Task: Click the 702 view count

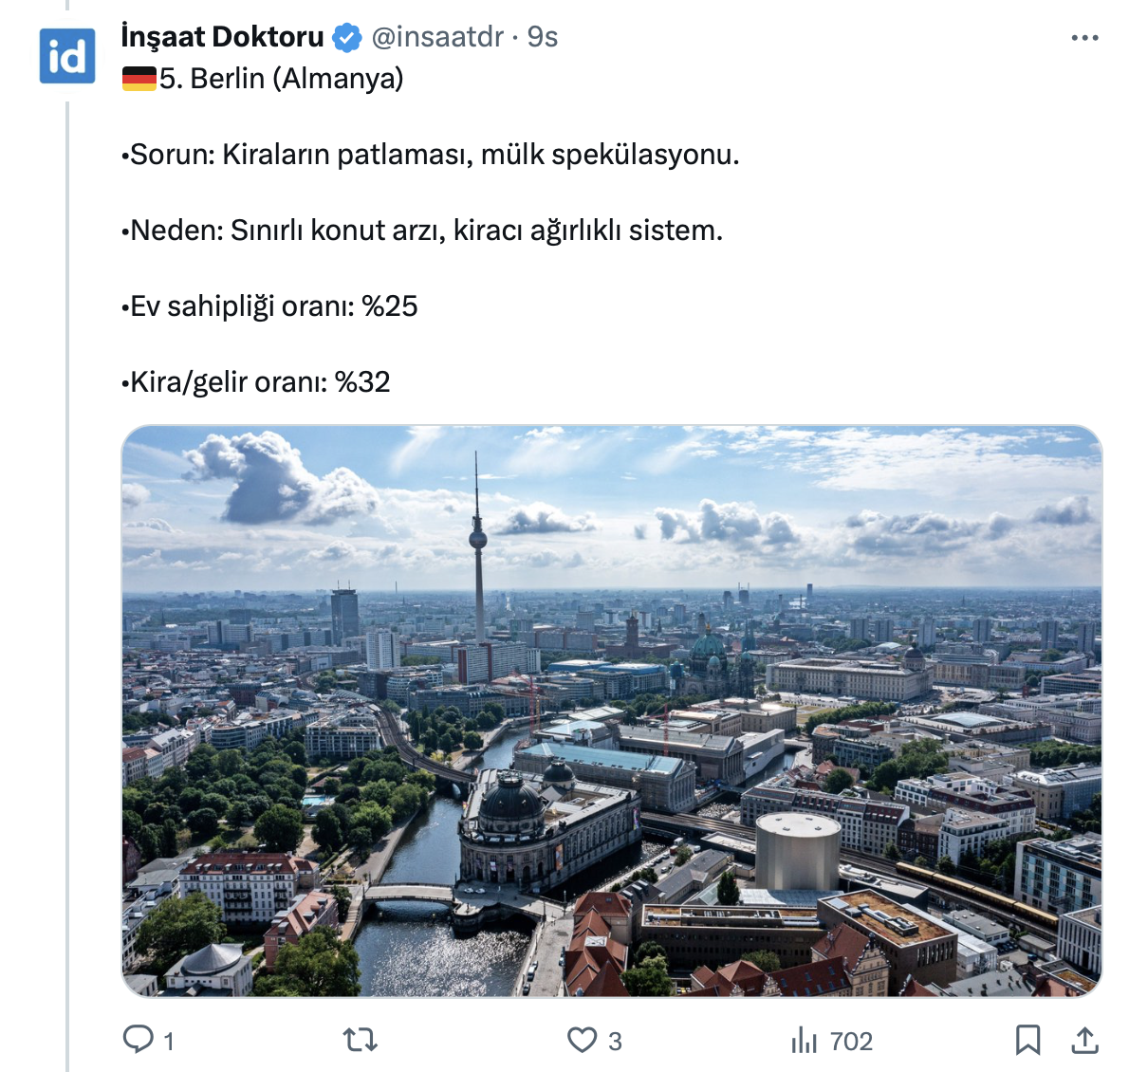Action: click(851, 1042)
